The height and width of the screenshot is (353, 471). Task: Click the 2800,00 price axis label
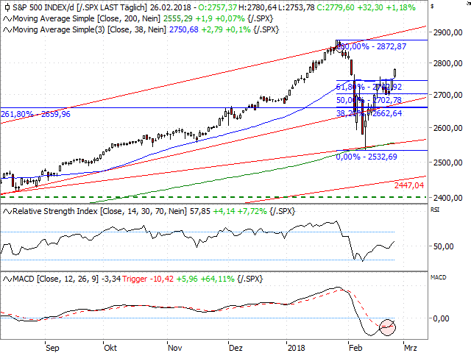[x=447, y=63]
